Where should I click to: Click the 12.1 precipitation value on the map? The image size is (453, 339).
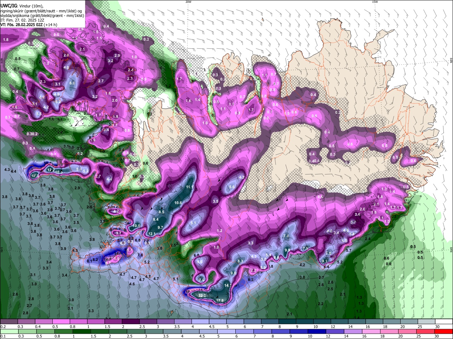tap(152, 234)
